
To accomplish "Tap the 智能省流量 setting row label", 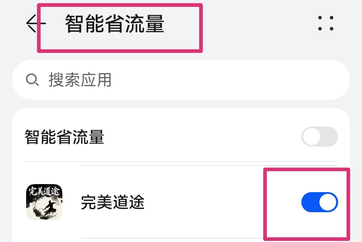I will tap(64, 137).
